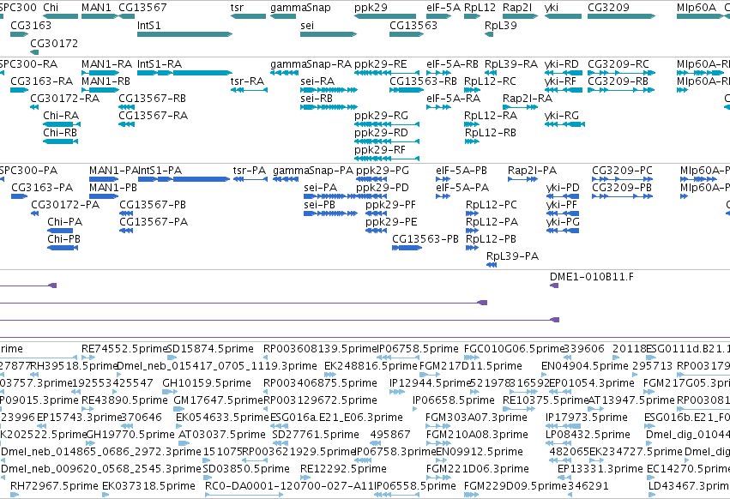This screenshot has height=499, width=730.
Task: Open the ppk29-RE transcript label
Action: [380, 63]
